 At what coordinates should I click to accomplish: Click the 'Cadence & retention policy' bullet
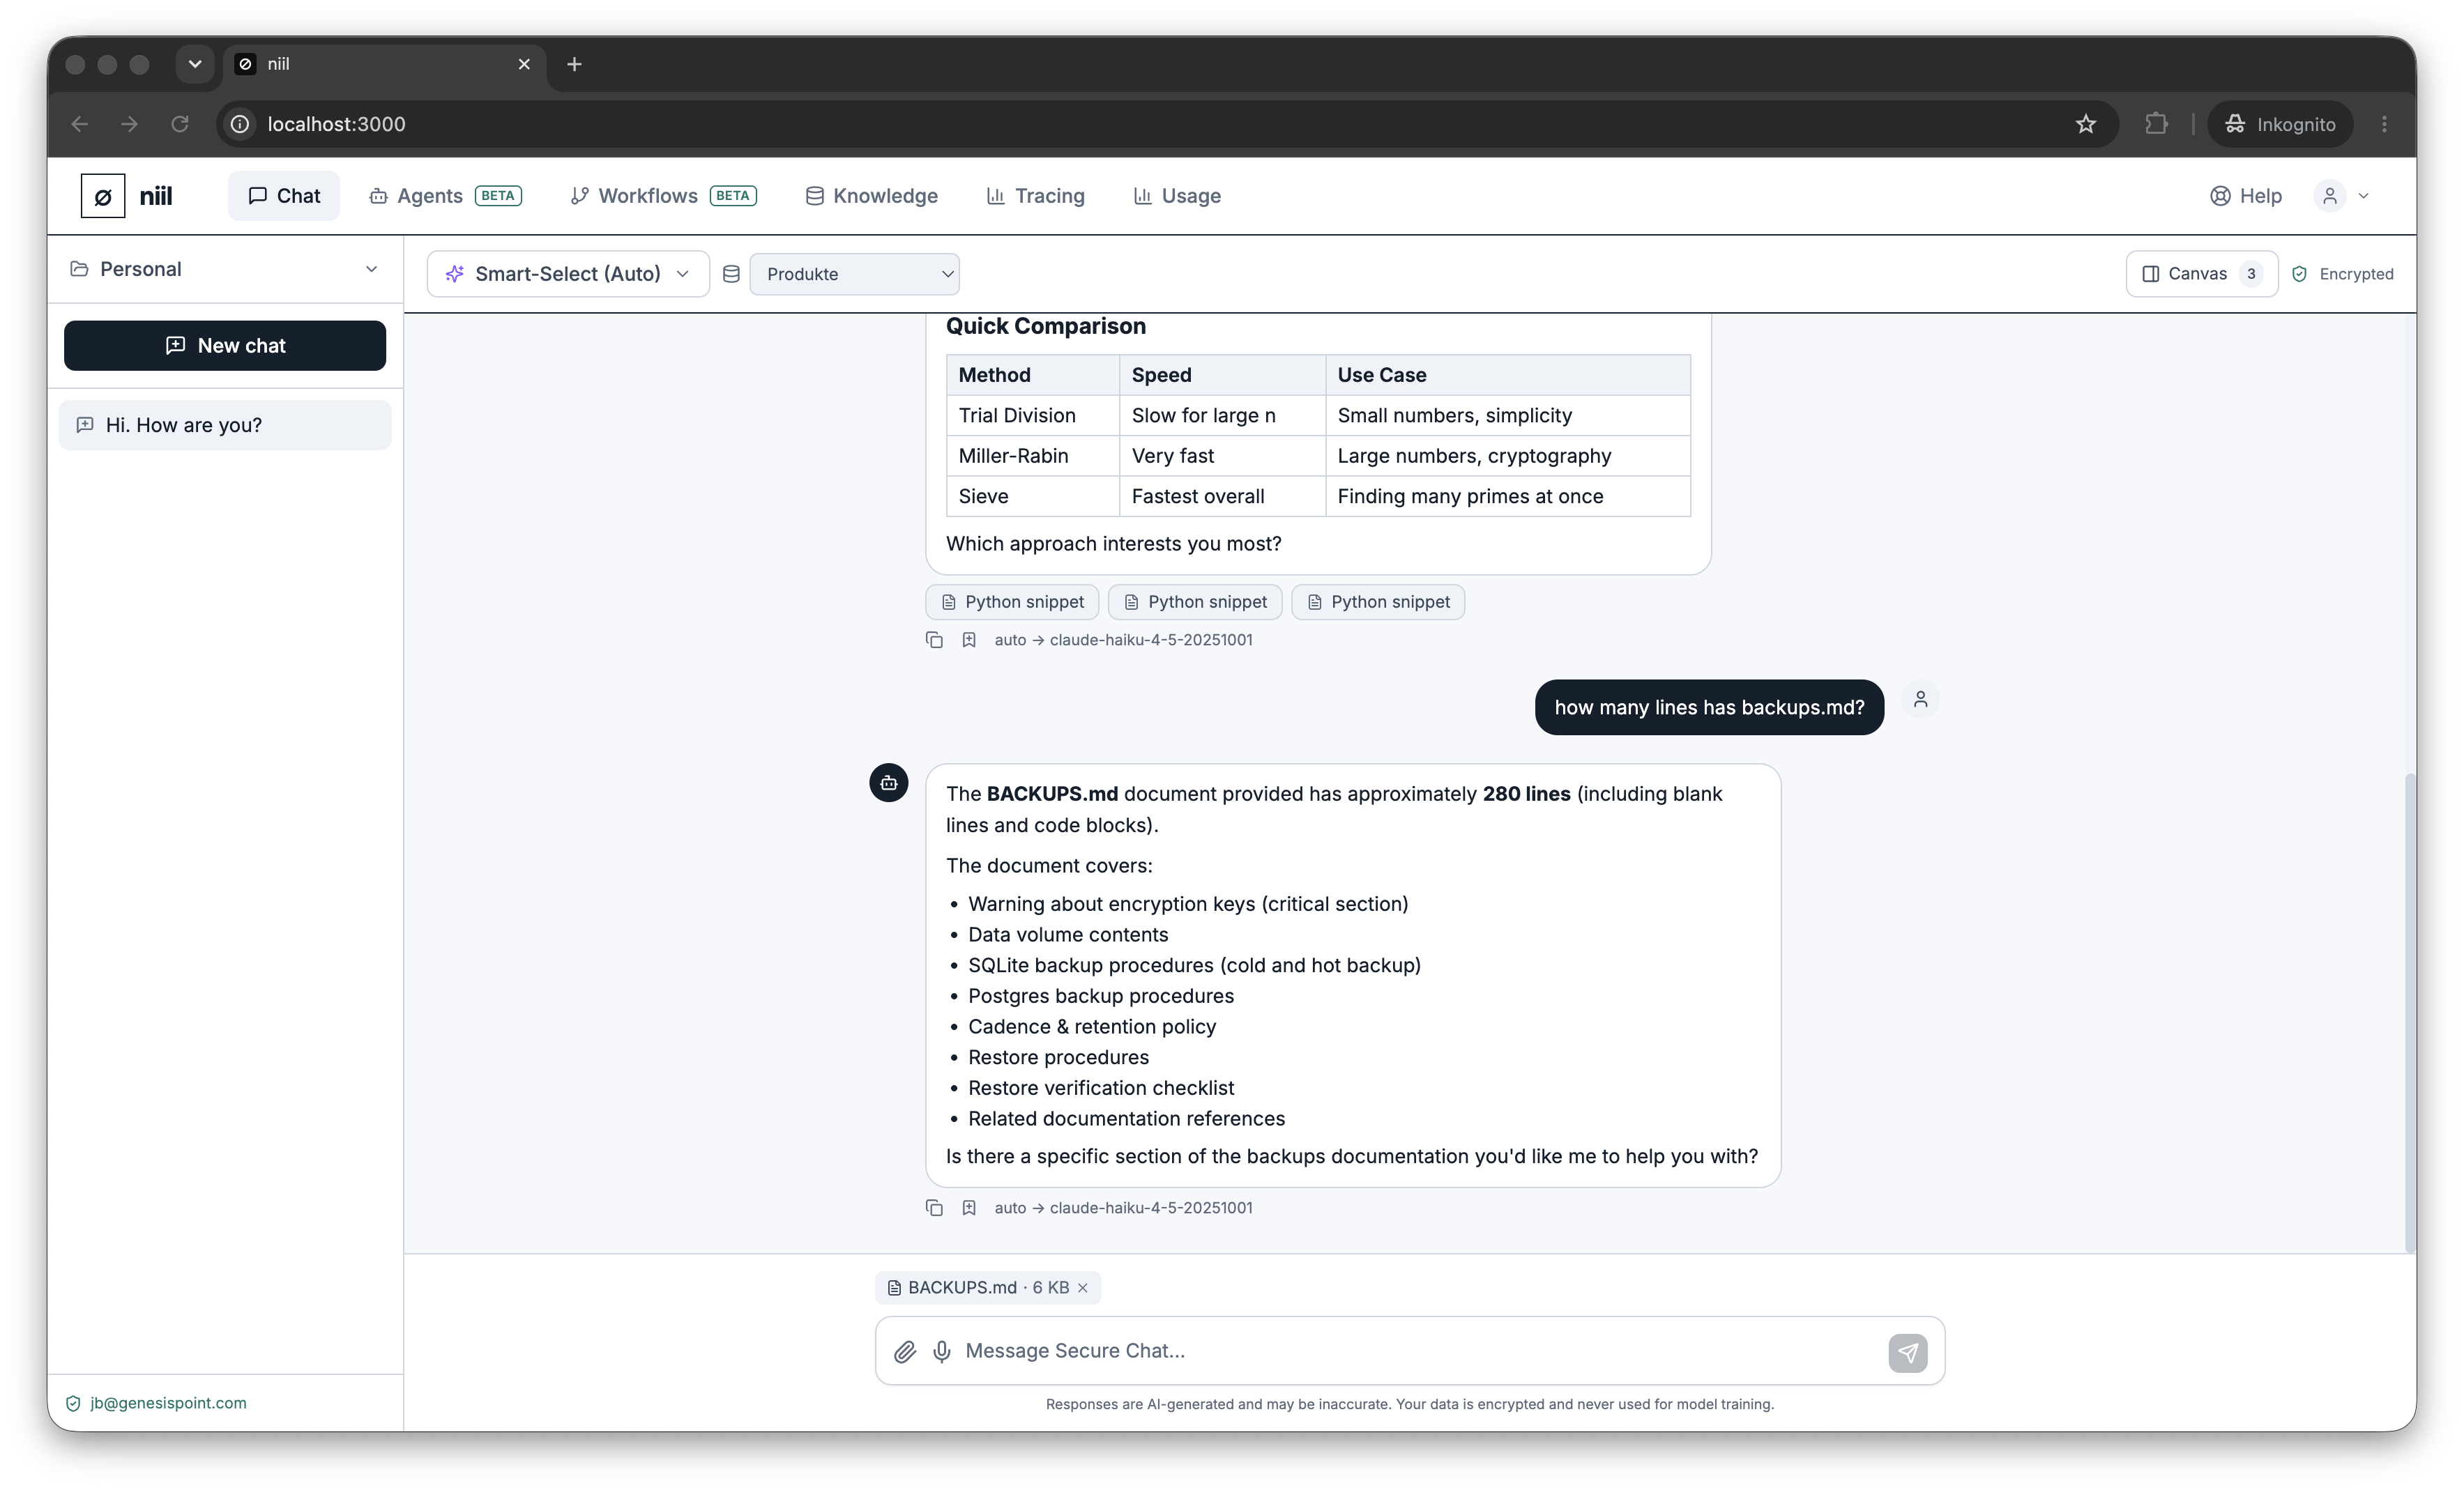(x=1092, y=1027)
